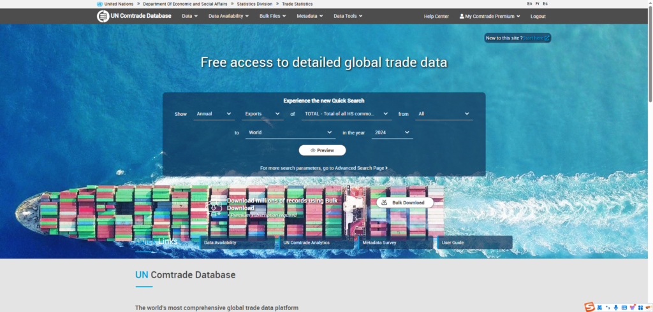Screen dimensions: 653x312
Task: Toggle IME language mode 英
Action: point(599,308)
